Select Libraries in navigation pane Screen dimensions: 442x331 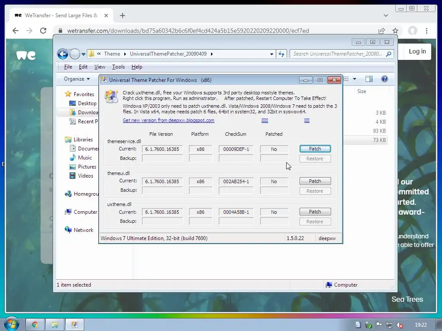tap(83, 140)
